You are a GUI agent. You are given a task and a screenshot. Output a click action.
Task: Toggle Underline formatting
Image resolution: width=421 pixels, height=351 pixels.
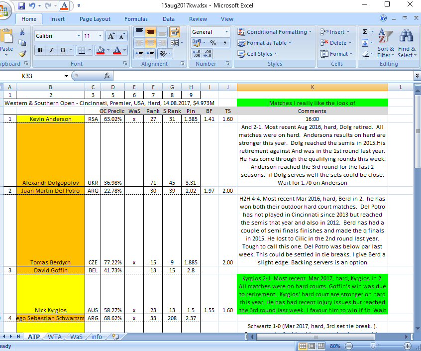(x=63, y=50)
